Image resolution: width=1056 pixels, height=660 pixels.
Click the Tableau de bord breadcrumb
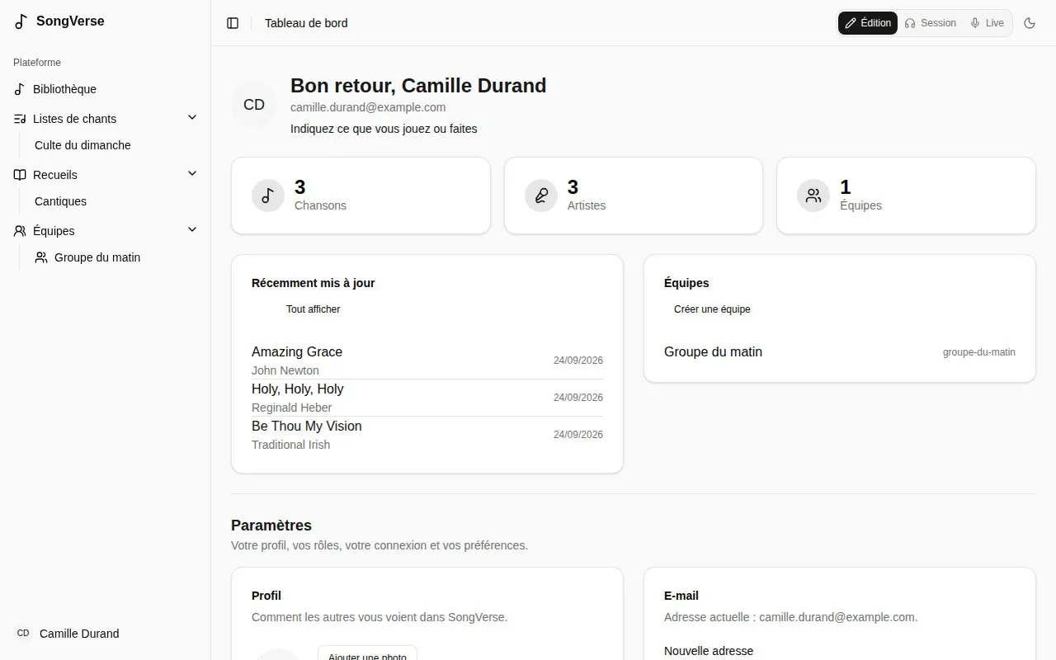click(x=306, y=23)
